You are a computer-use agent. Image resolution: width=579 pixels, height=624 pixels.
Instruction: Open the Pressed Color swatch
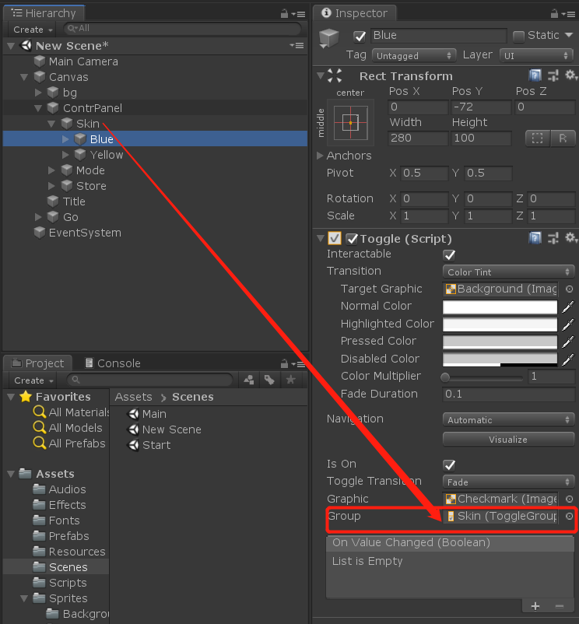[500, 342]
